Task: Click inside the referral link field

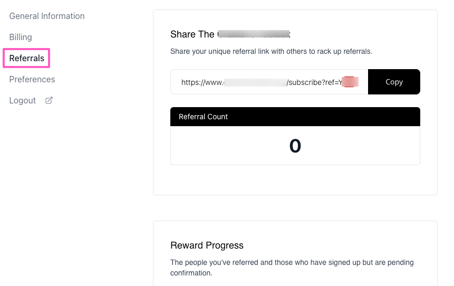Action: (x=269, y=82)
